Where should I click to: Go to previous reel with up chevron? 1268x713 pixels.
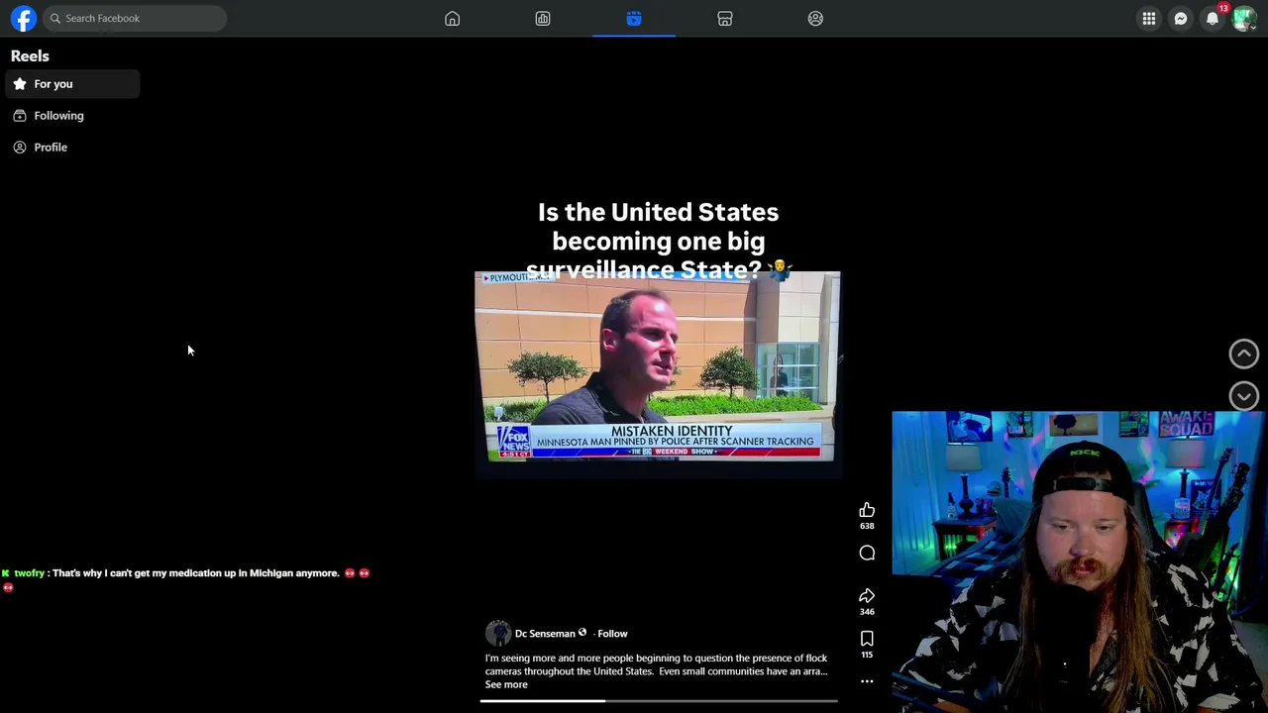pyautogui.click(x=1244, y=354)
